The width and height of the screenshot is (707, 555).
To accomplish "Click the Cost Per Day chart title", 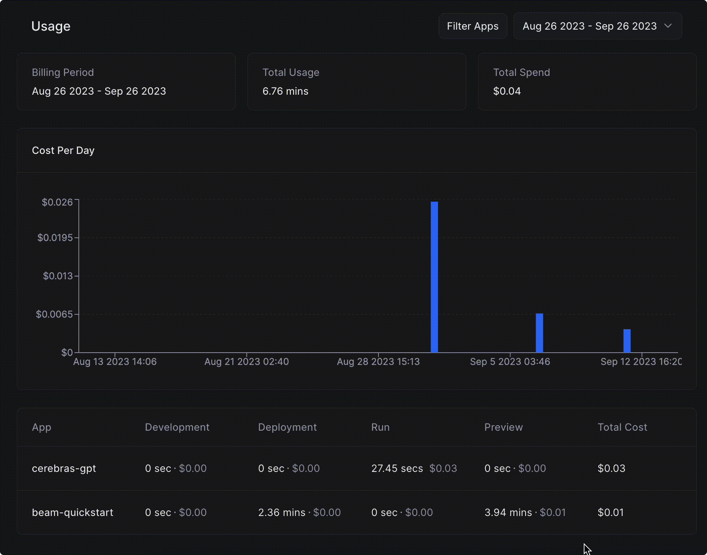I will coord(63,150).
